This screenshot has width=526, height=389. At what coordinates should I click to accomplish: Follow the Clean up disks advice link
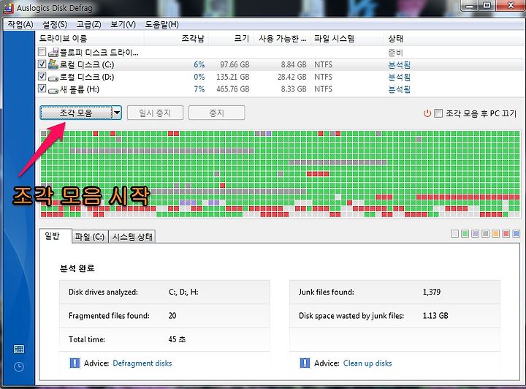point(367,363)
